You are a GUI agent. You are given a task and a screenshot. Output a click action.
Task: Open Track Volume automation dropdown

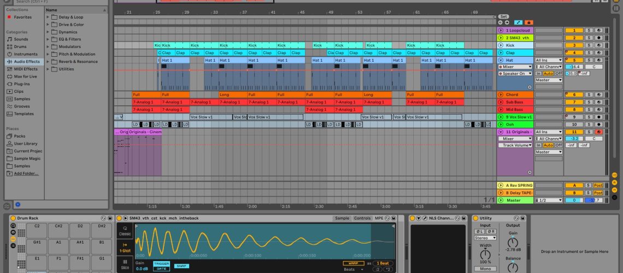coord(515,145)
